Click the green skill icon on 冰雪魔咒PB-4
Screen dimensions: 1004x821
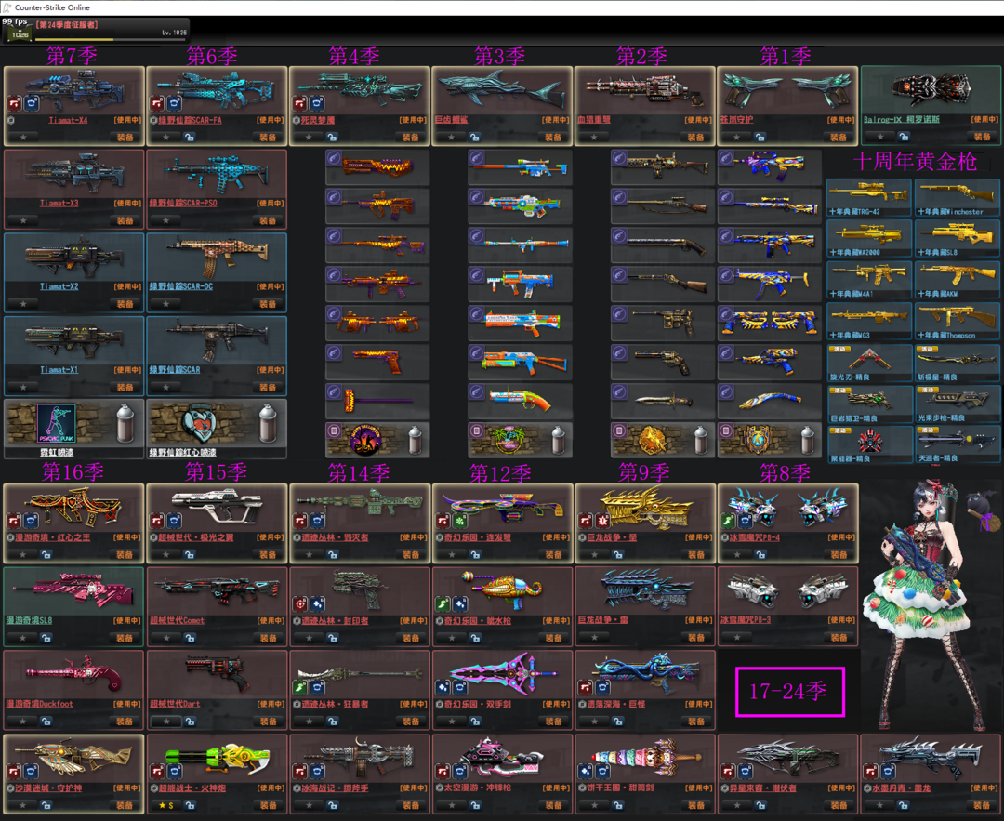(728, 521)
